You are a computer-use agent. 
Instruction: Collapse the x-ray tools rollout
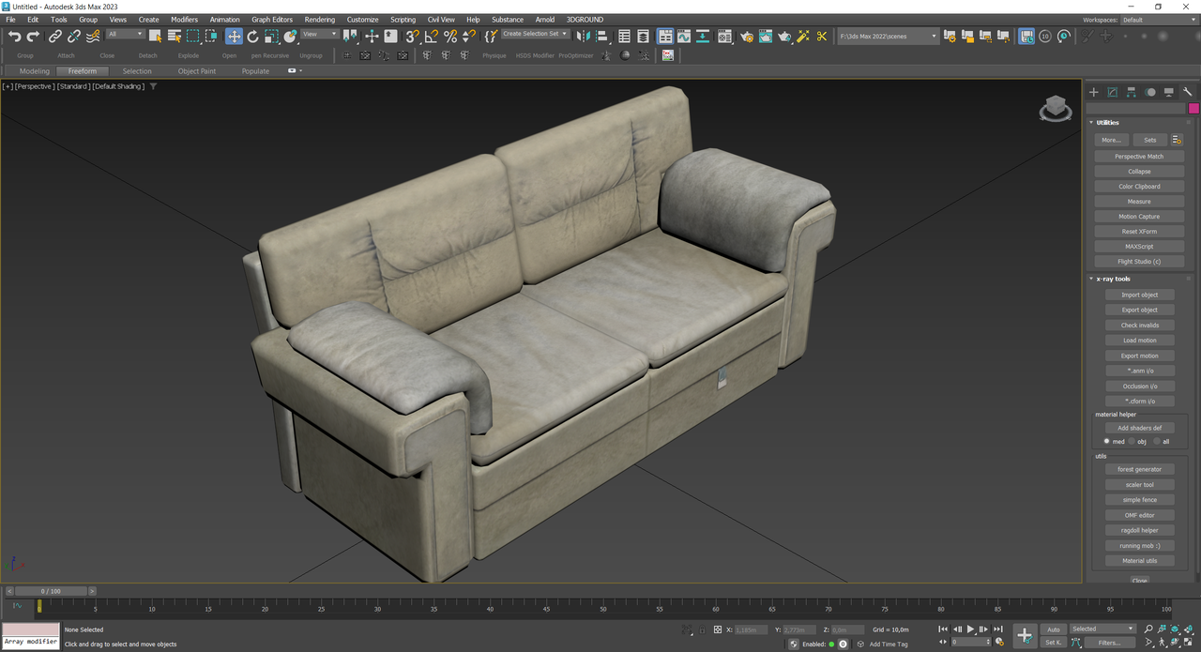tap(1114, 279)
